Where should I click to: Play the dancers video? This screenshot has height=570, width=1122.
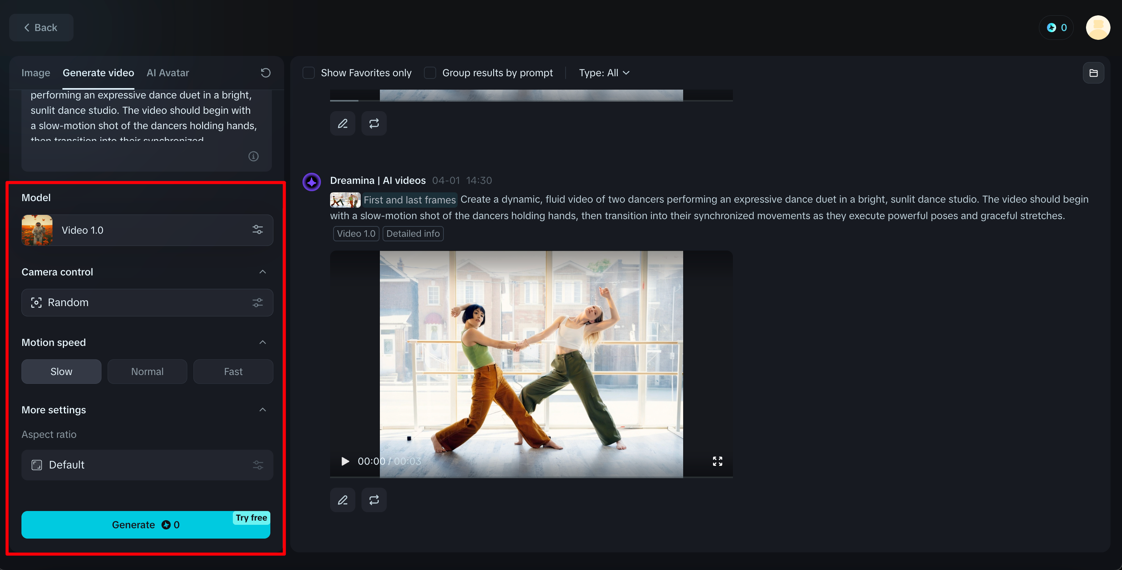pos(345,461)
